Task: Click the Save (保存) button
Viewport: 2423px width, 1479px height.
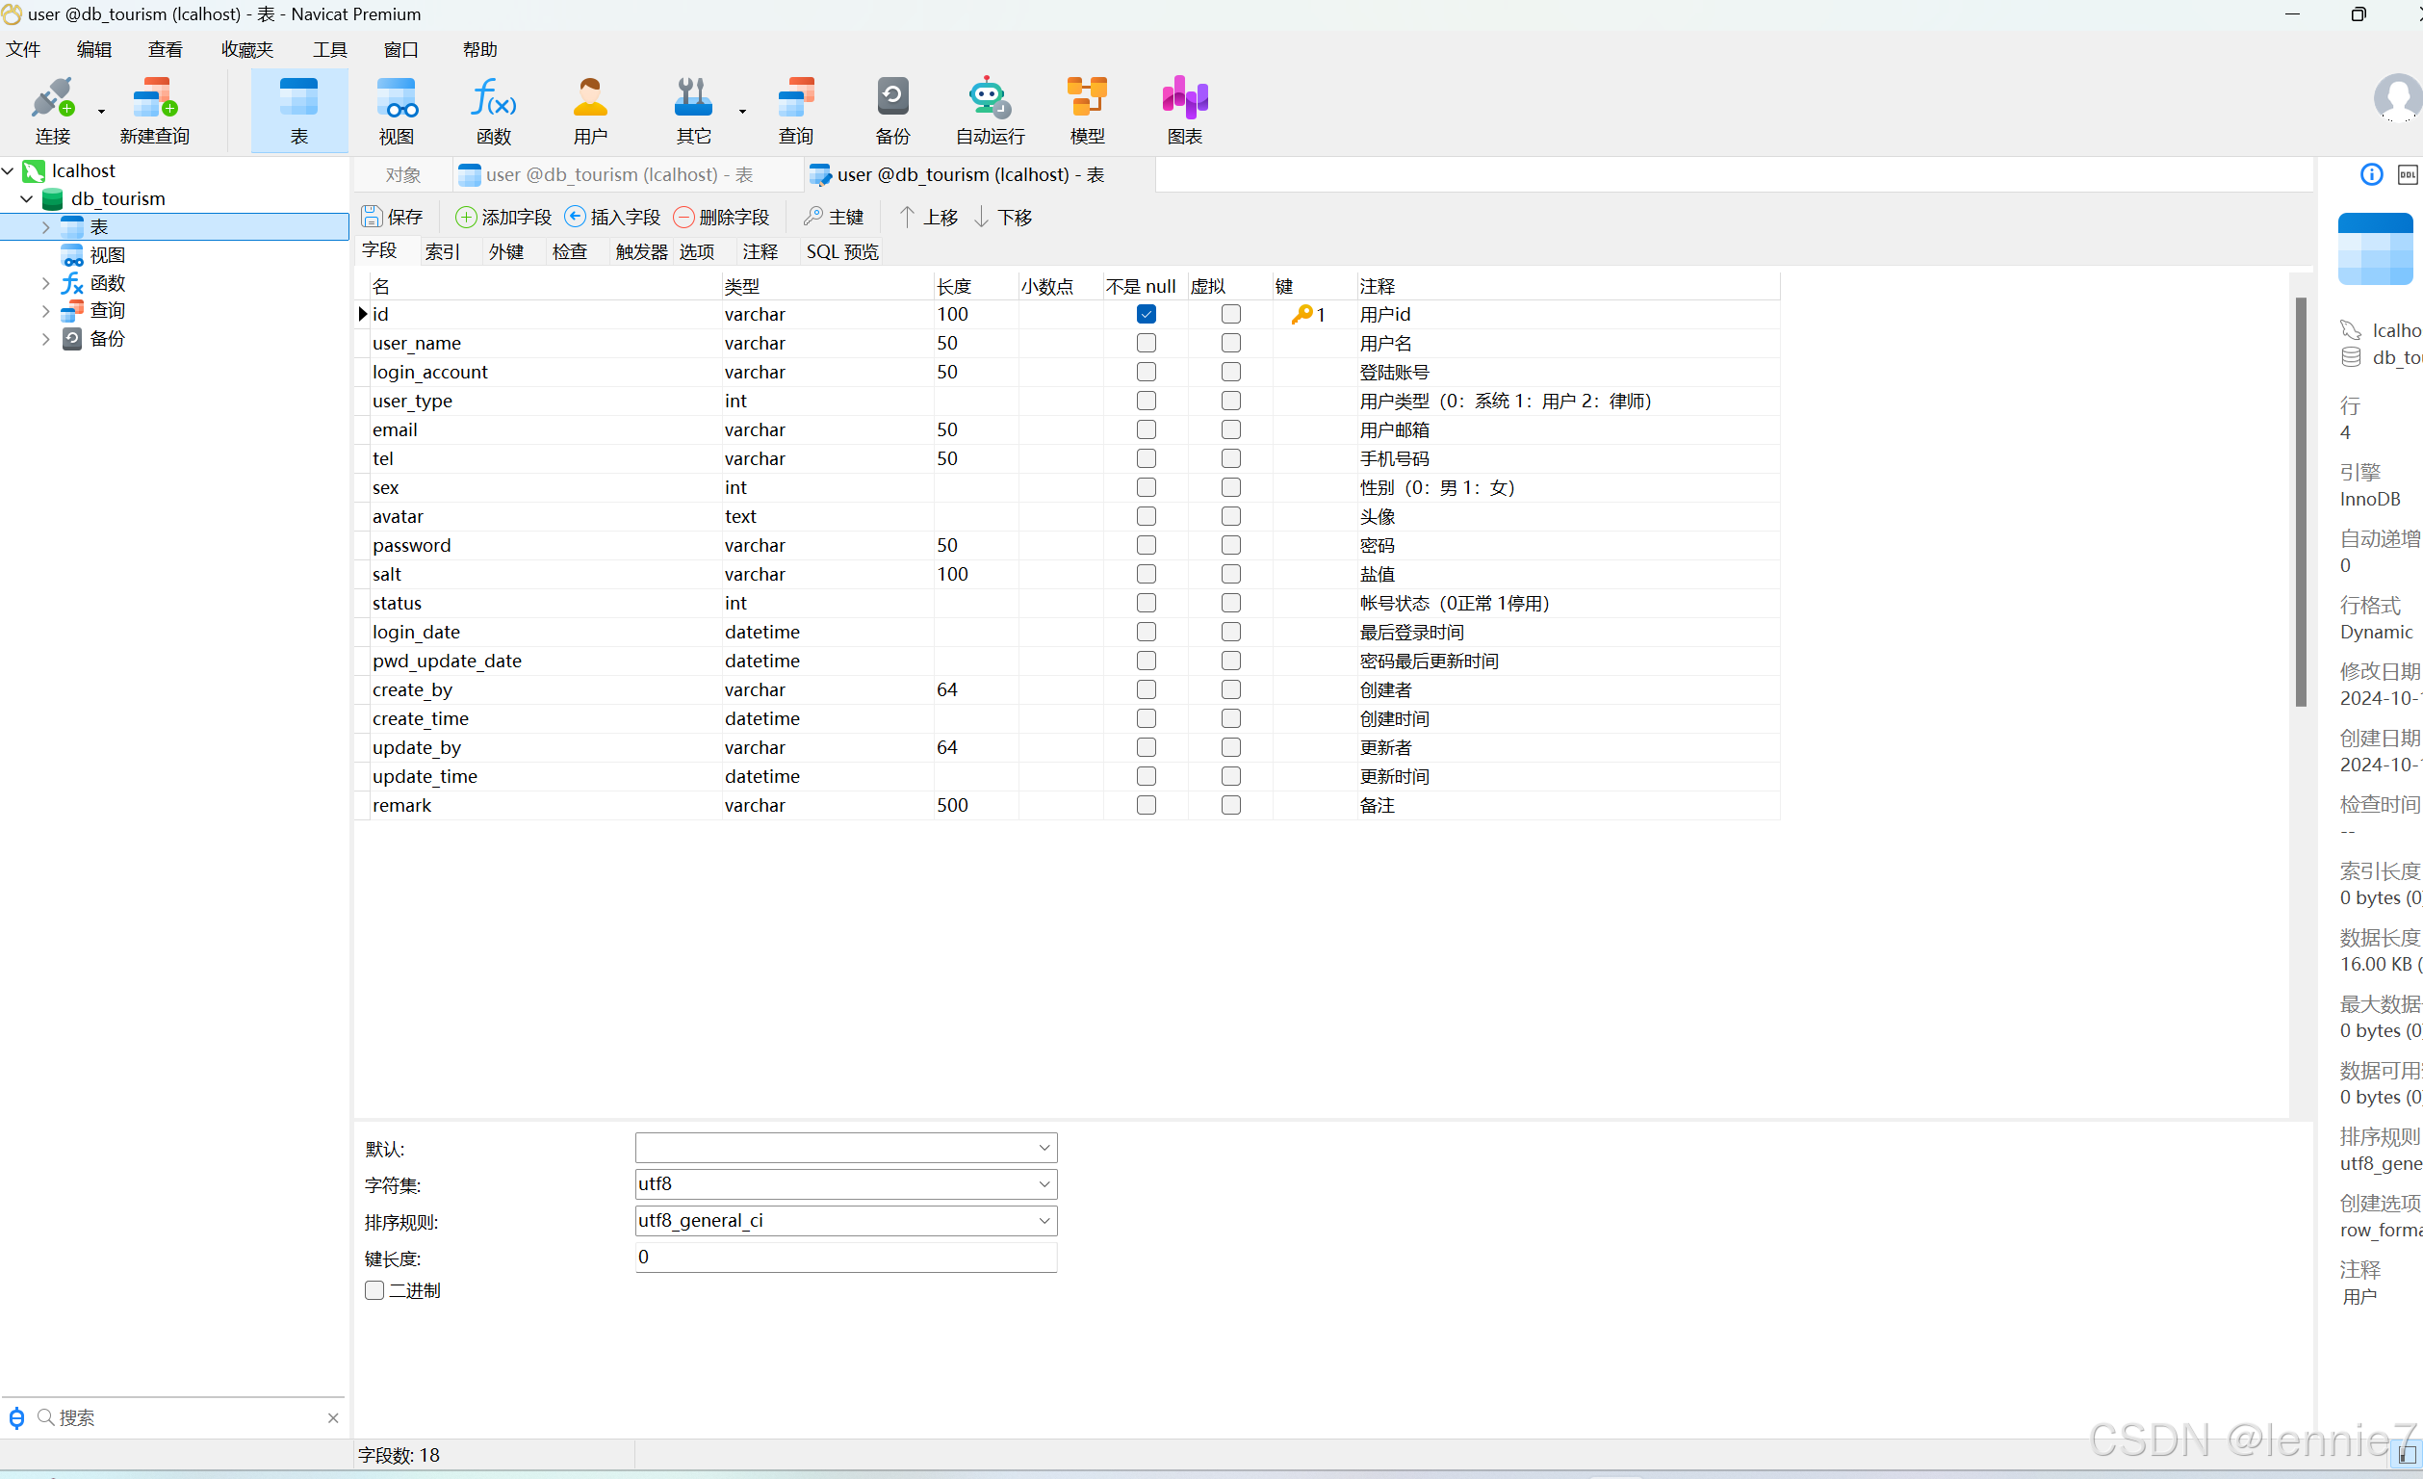Action: coord(393,217)
